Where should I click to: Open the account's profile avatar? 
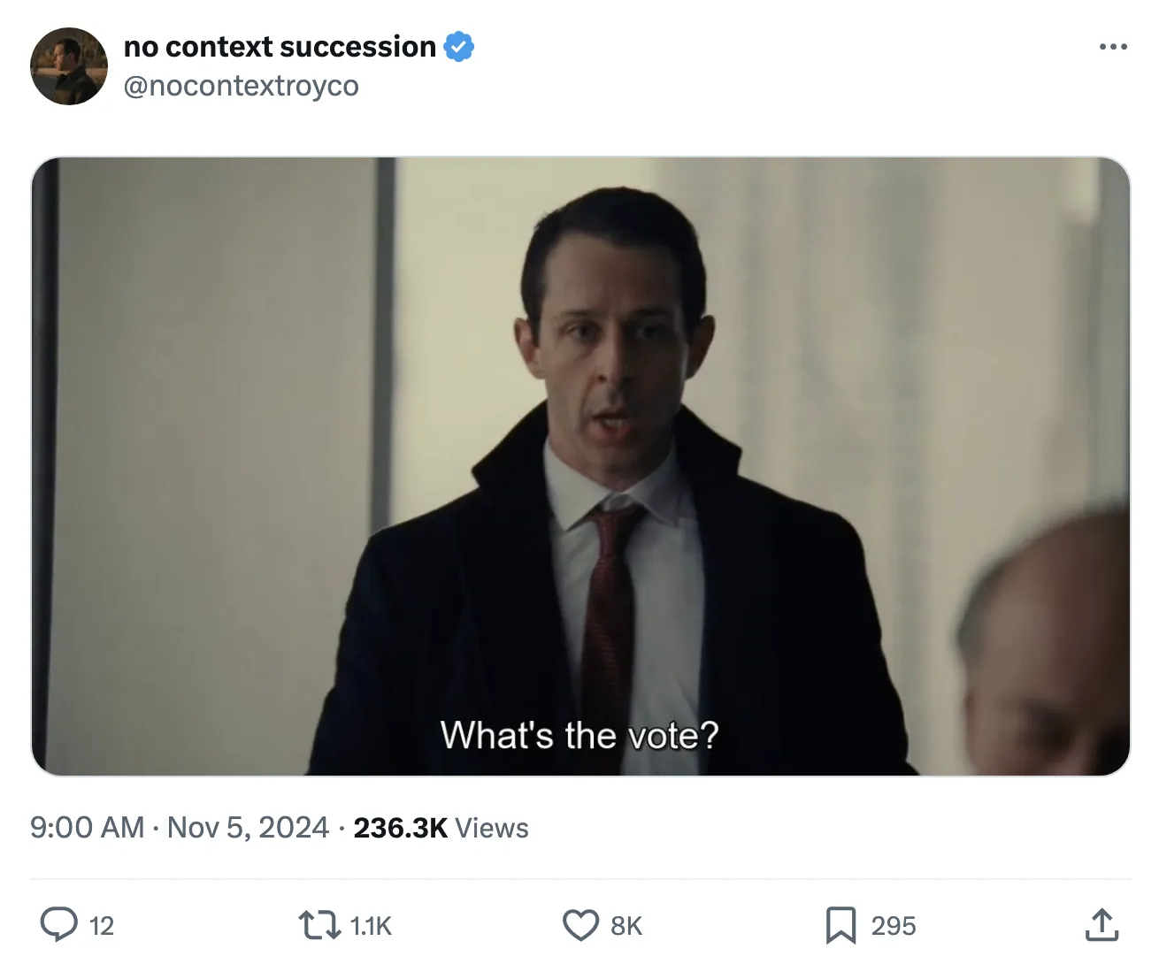[x=68, y=66]
